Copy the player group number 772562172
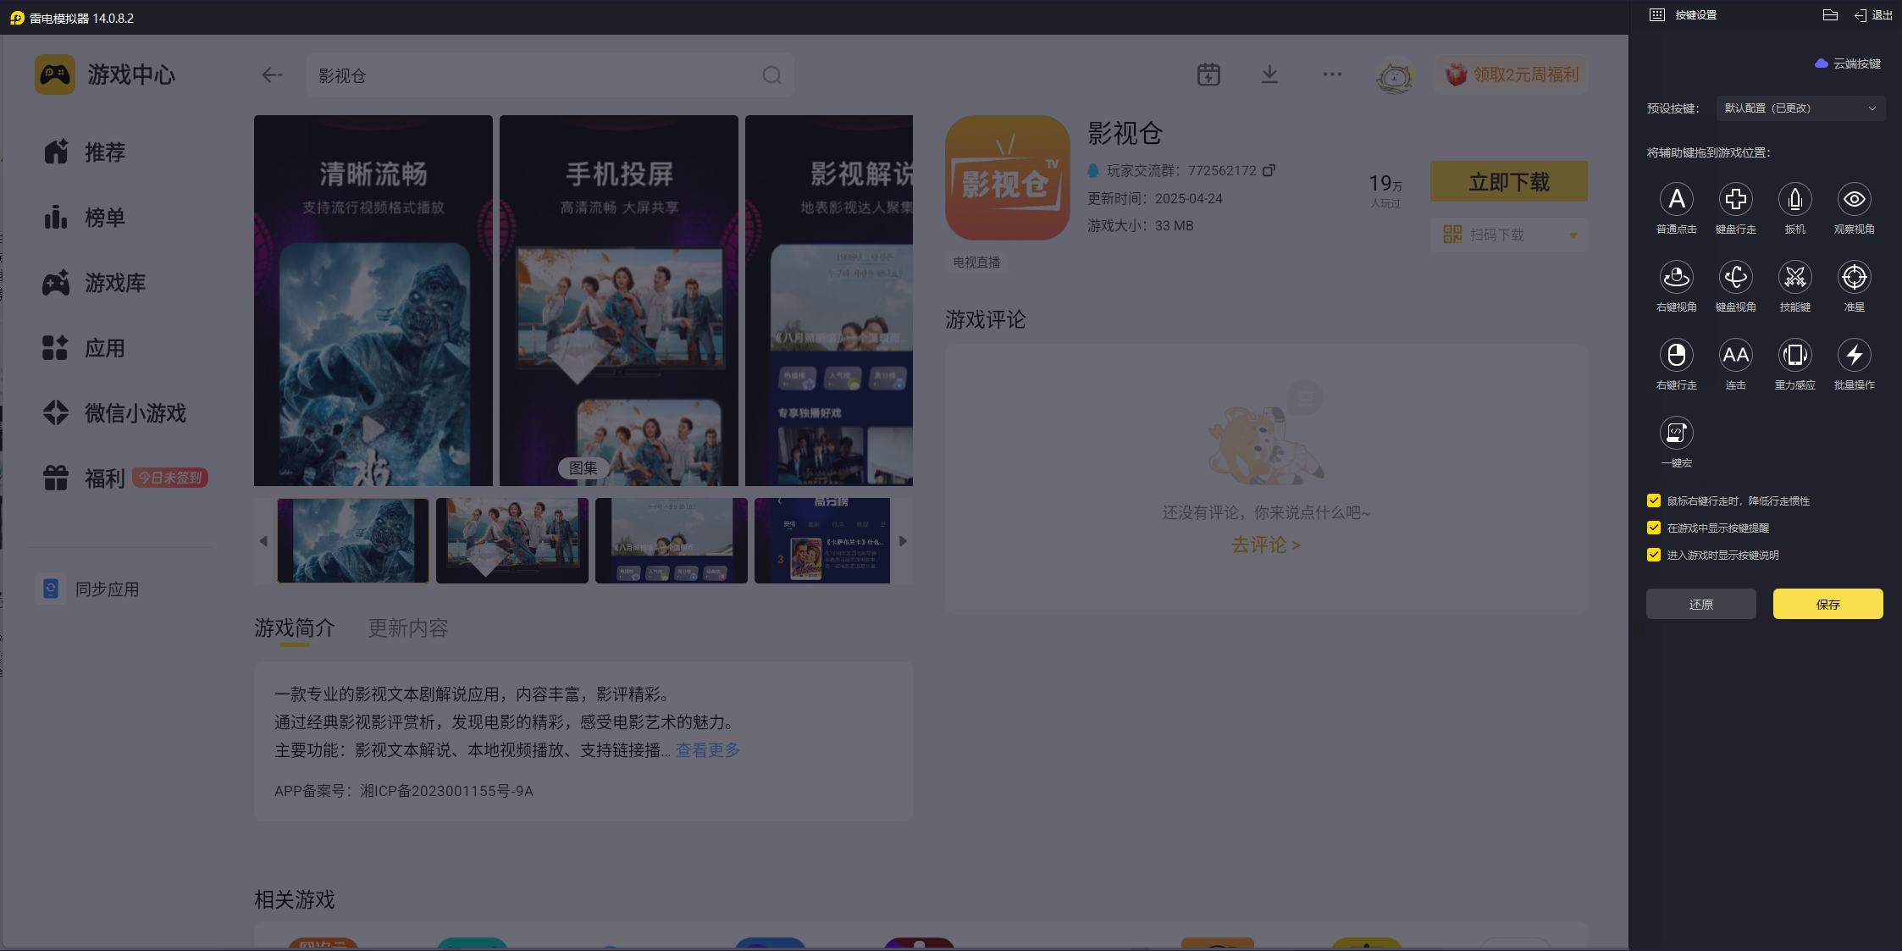1902x951 pixels. tap(1269, 170)
